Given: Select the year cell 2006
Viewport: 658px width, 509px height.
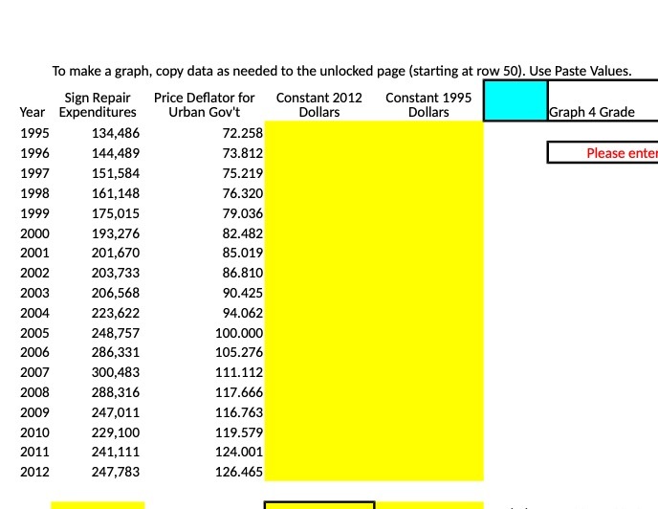Looking at the screenshot, I should tap(34, 352).
